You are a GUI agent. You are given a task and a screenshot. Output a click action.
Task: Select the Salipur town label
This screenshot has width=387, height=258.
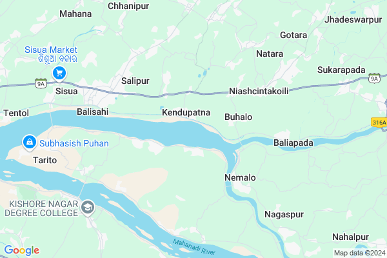(x=135, y=81)
